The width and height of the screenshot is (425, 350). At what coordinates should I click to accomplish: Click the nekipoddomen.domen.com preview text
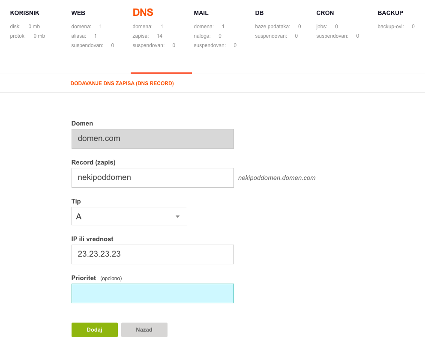click(277, 178)
